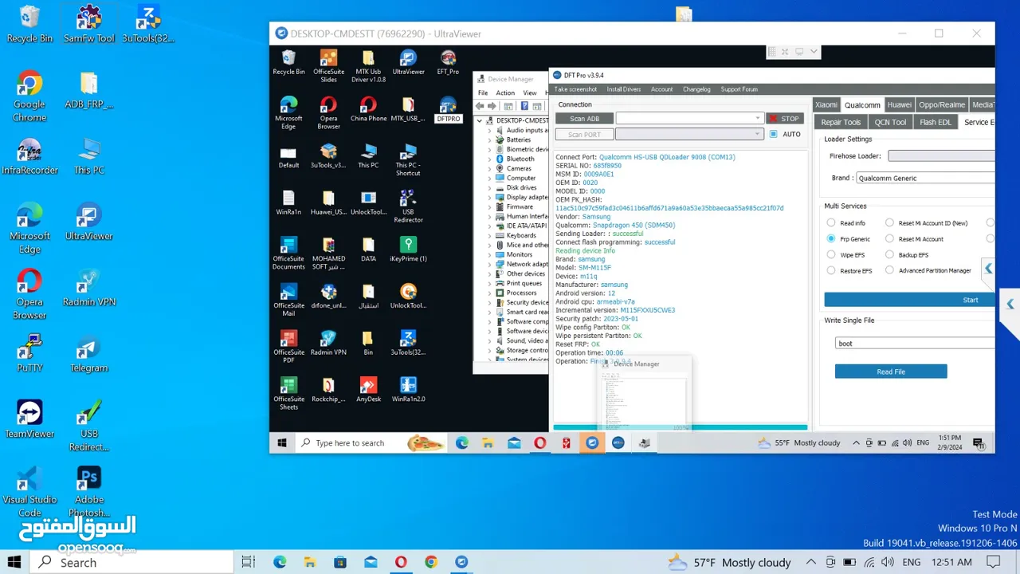The image size is (1020, 574).
Task: Expand Bluetooth node in Device Manager
Action: click(x=488, y=159)
